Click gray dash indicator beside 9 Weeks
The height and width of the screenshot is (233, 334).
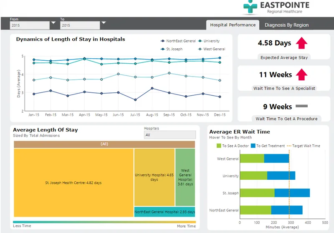[x=301, y=106]
